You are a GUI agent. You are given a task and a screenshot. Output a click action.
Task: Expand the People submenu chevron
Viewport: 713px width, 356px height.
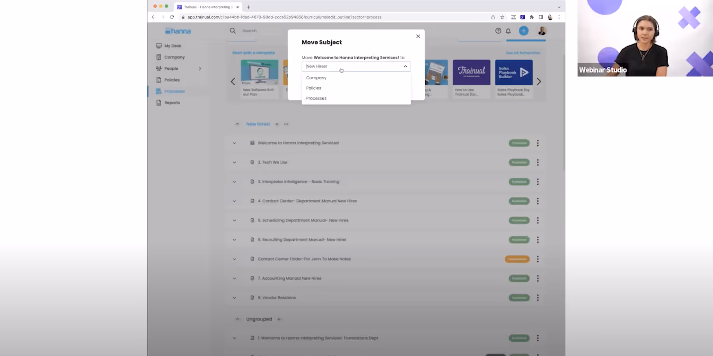[x=200, y=69]
